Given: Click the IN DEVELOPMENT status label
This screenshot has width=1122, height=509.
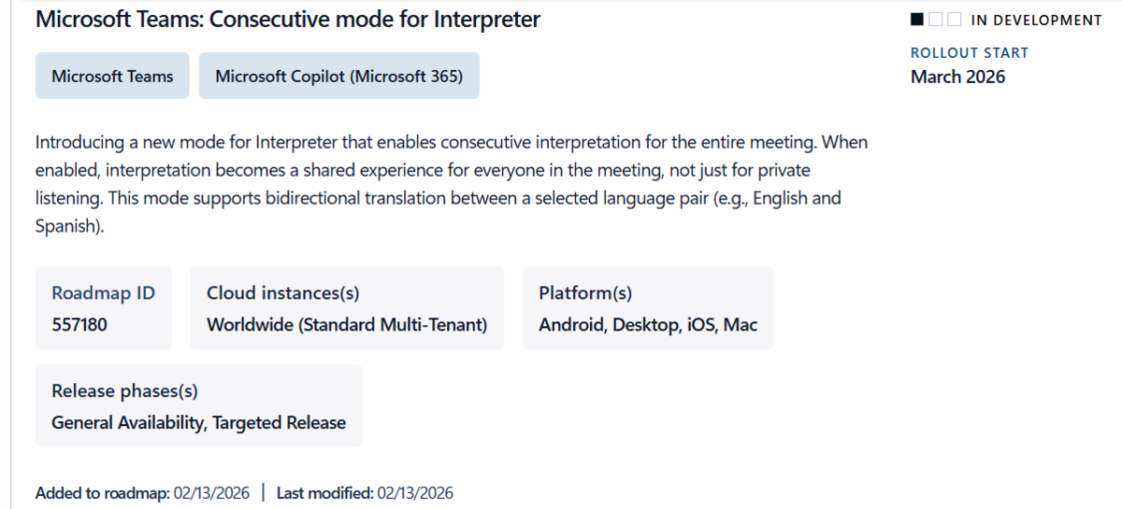Looking at the screenshot, I should (x=1036, y=20).
